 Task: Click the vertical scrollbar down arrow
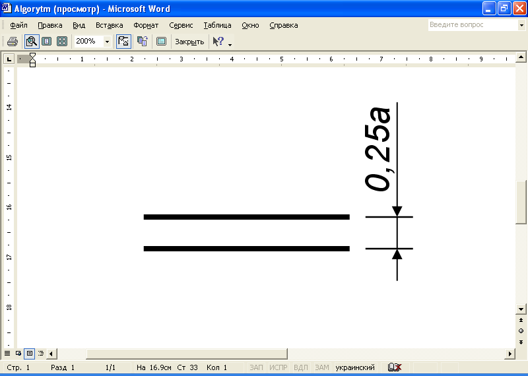coord(521,309)
